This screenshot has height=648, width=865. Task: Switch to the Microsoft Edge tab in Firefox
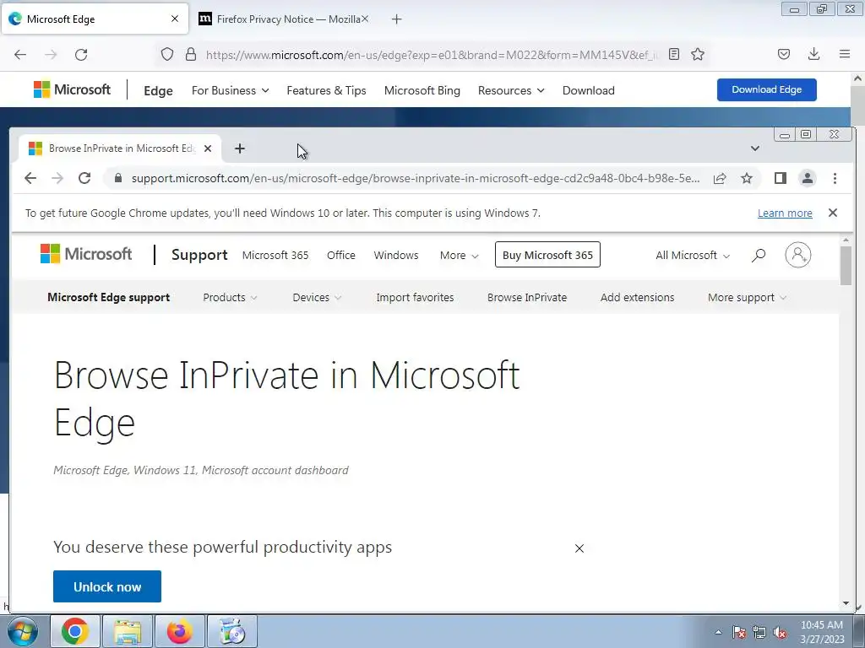tap(95, 19)
